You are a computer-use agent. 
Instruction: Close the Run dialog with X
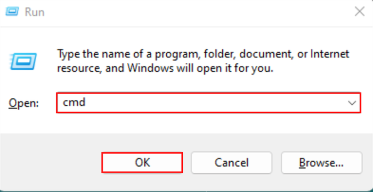point(360,11)
